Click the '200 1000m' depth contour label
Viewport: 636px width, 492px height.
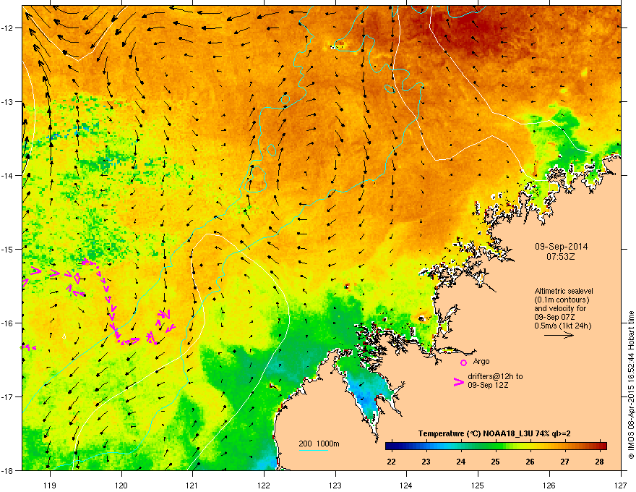pos(319,444)
